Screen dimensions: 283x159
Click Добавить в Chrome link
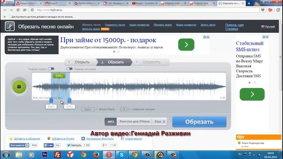63,139
